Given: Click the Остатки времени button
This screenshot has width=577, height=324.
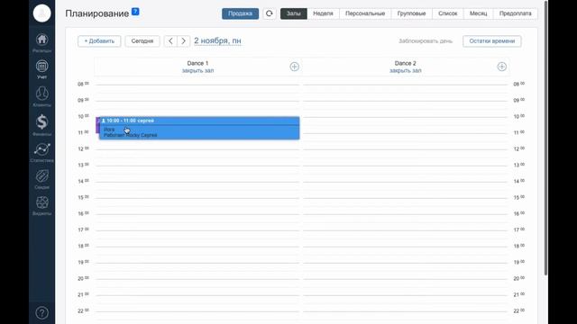Looking at the screenshot, I should click(492, 41).
